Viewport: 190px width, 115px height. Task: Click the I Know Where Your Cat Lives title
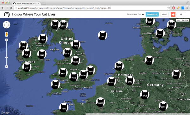pyautogui.click(x=34, y=14)
